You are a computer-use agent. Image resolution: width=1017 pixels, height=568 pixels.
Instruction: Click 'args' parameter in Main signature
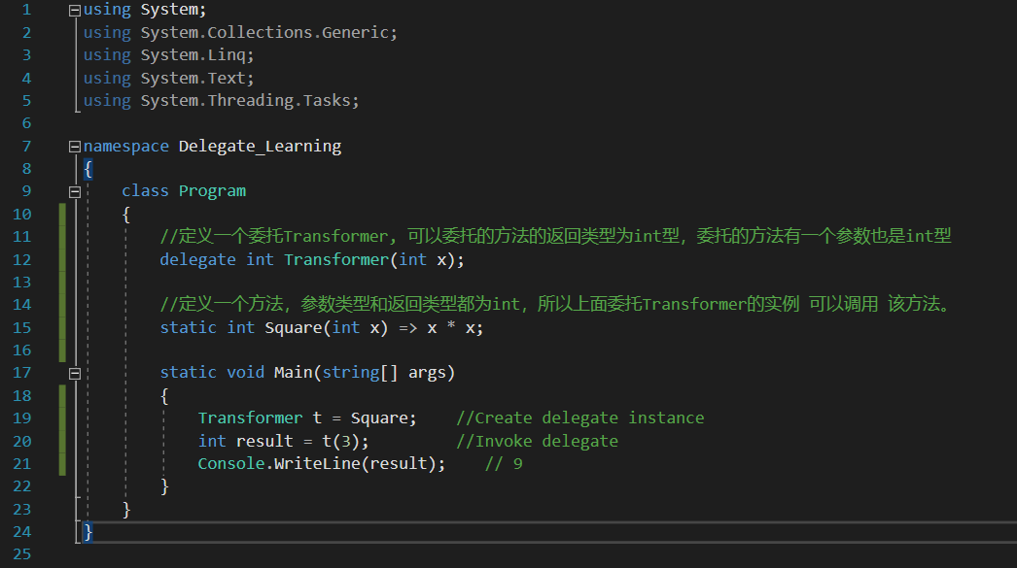(428, 373)
